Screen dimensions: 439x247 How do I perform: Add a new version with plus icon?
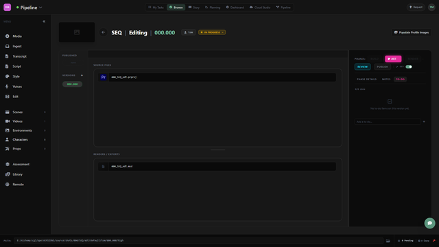(x=82, y=75)
